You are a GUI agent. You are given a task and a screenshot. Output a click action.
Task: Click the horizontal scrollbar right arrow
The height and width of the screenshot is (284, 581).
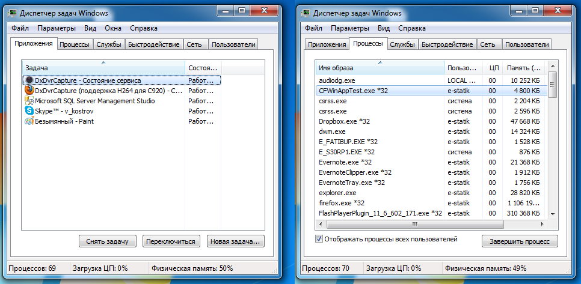point(543,224)
